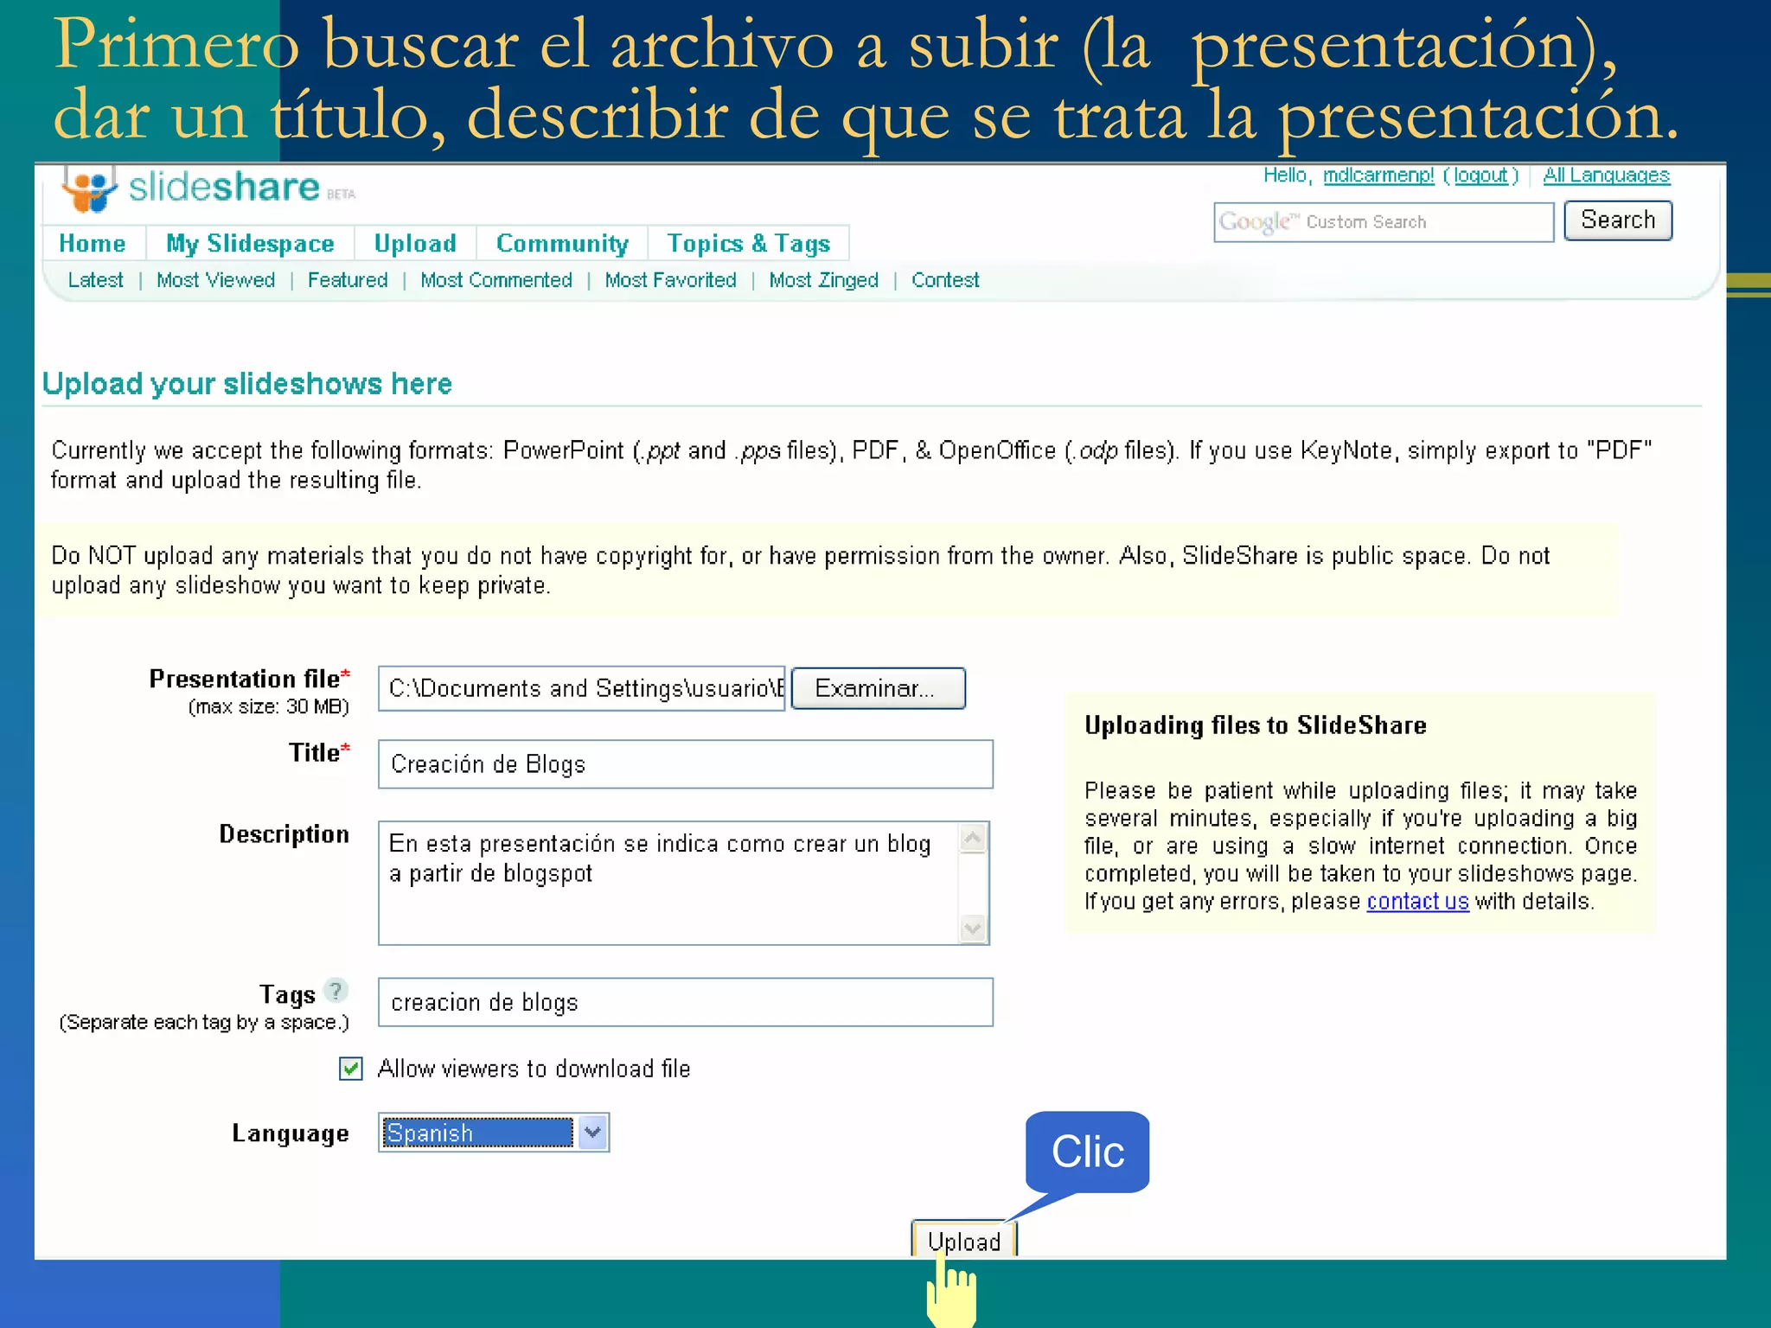
Task: Click the logout link
Action: coord(1480,176)
